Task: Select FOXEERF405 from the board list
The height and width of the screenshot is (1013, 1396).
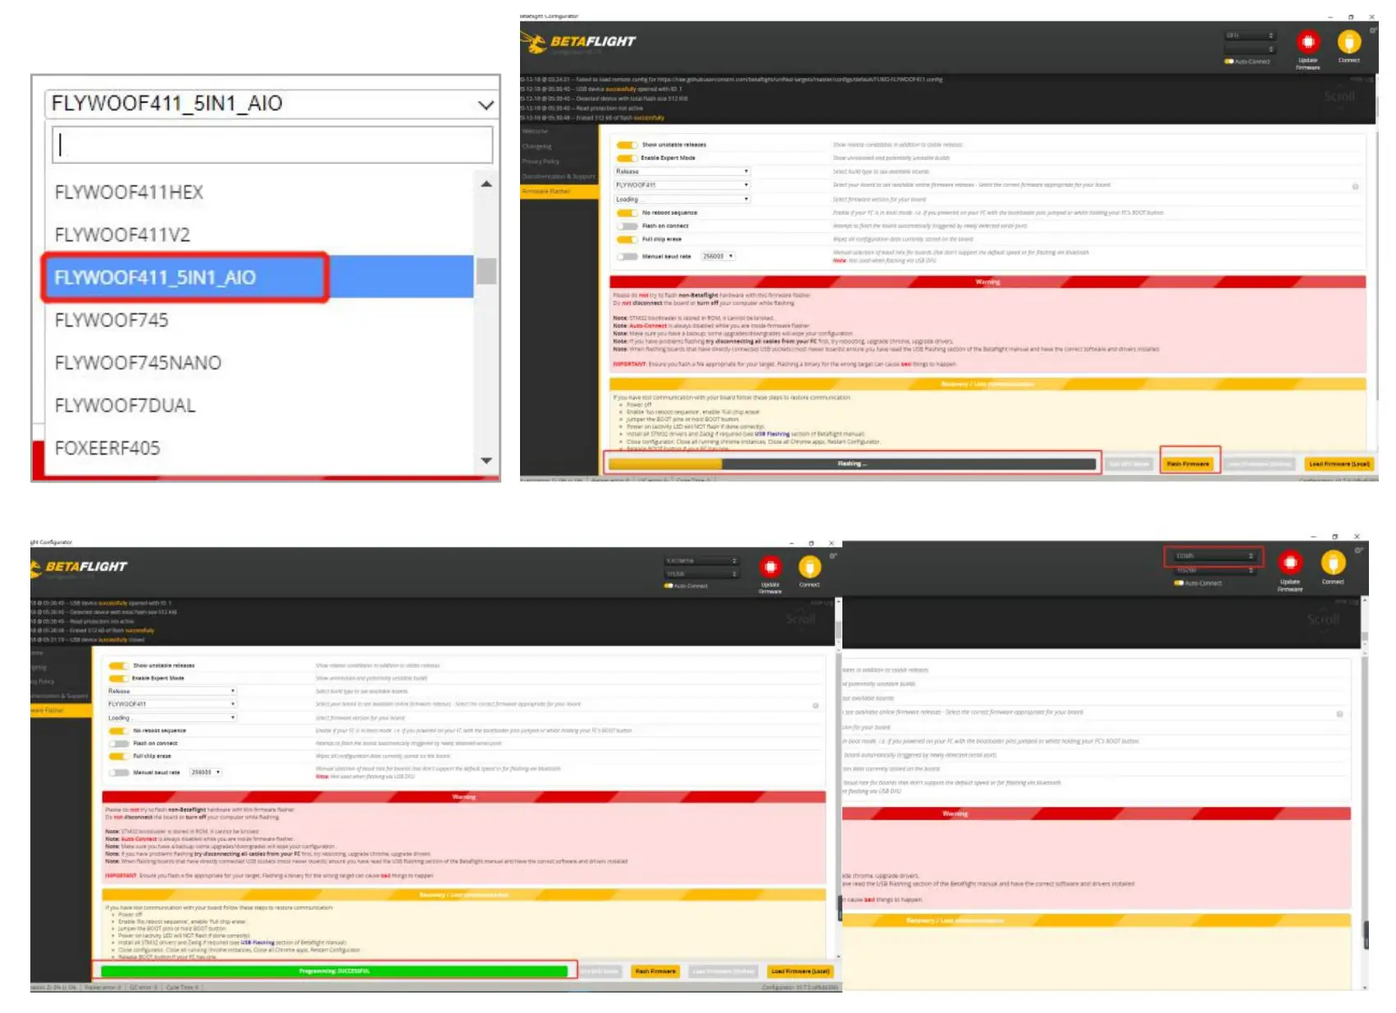Action: tap(259, 448)
